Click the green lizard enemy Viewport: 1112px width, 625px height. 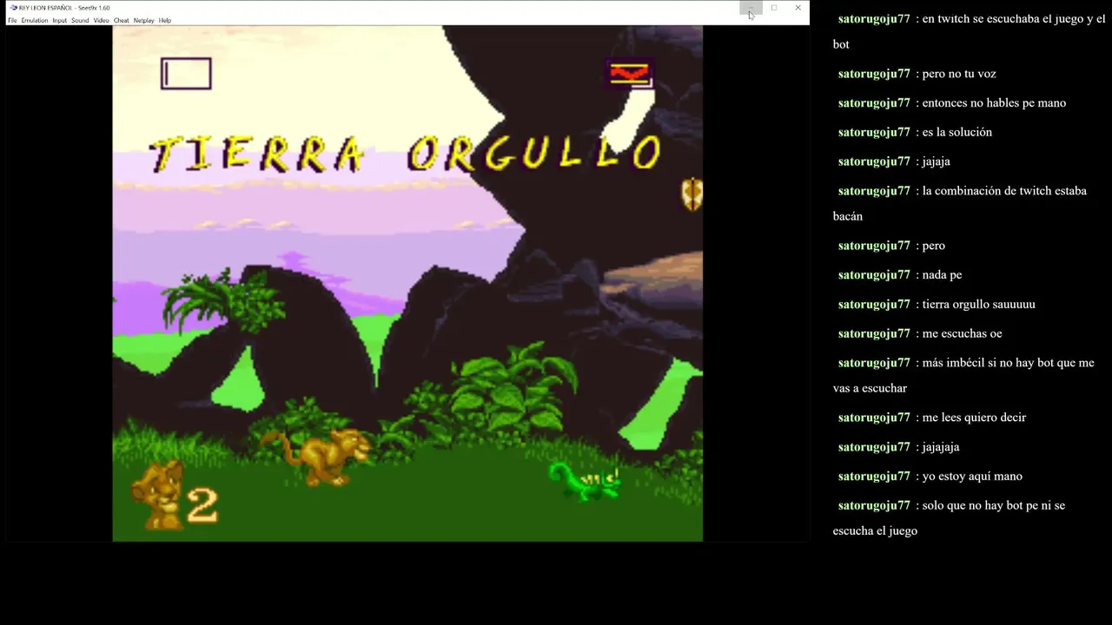[585, 480]
